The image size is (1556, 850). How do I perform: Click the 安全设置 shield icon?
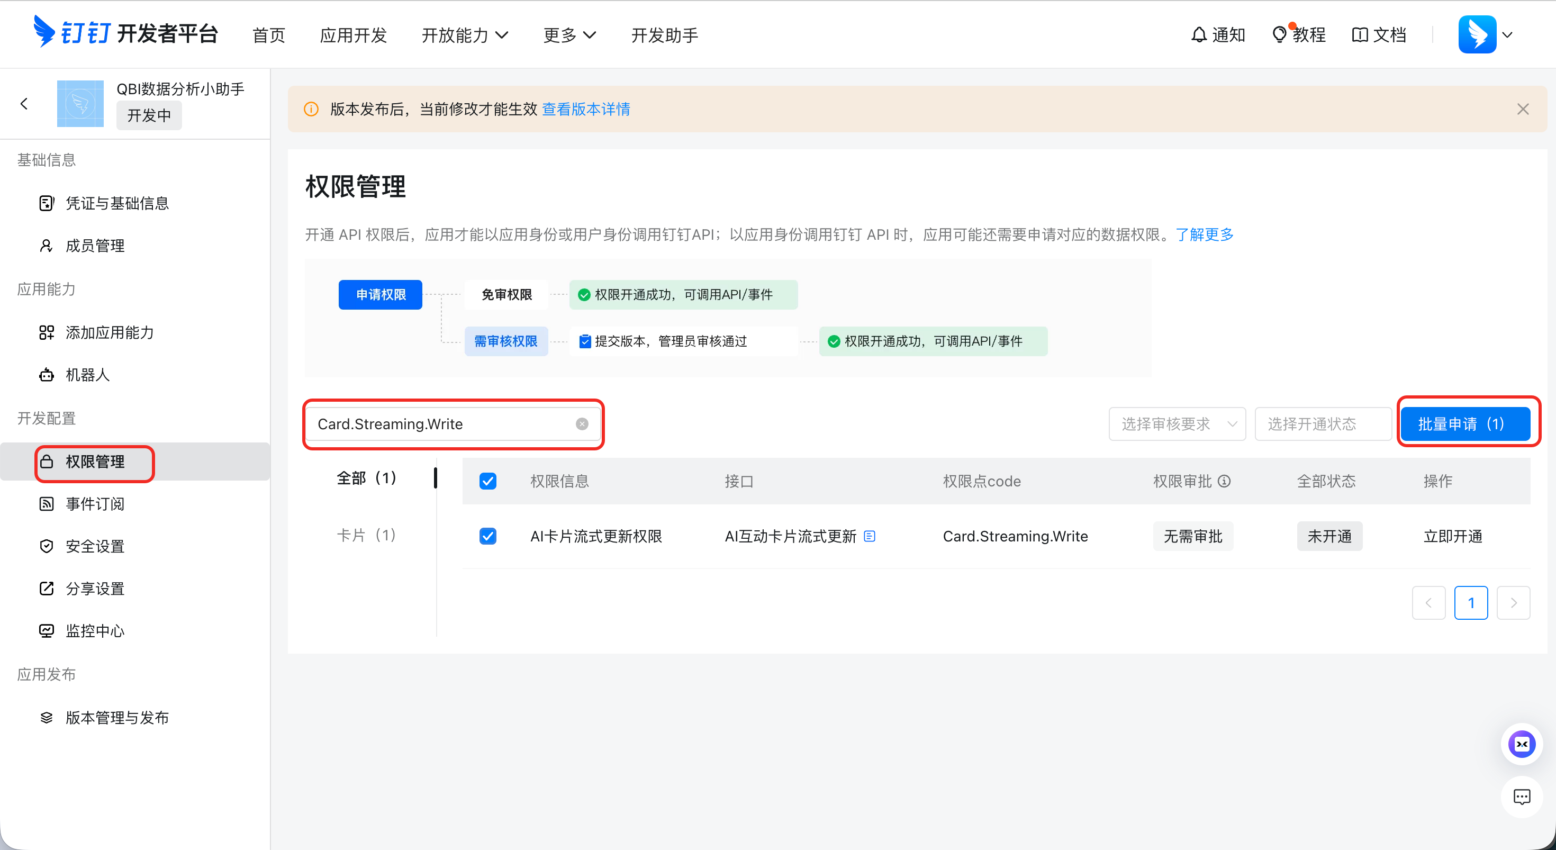tap(47, 546)
